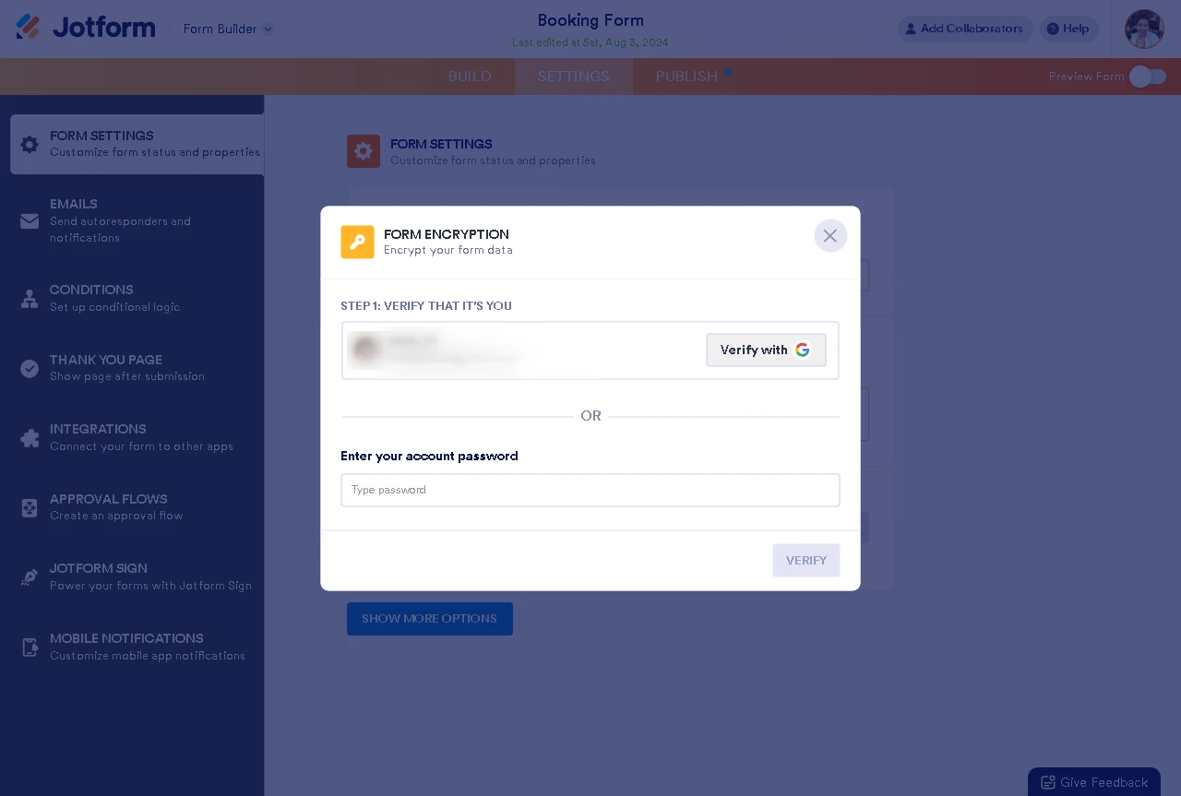The image size is (1181, 796).
Task: Toggle the Preview Form switch
Action: click(1148, 77)
